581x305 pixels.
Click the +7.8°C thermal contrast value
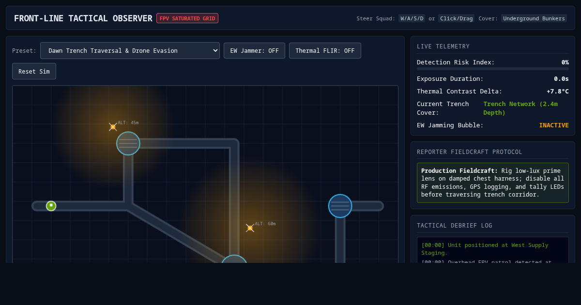(x=558, y=91)
